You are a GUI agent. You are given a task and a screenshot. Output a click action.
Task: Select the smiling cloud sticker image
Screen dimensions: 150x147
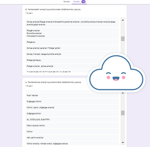(116, 73)
